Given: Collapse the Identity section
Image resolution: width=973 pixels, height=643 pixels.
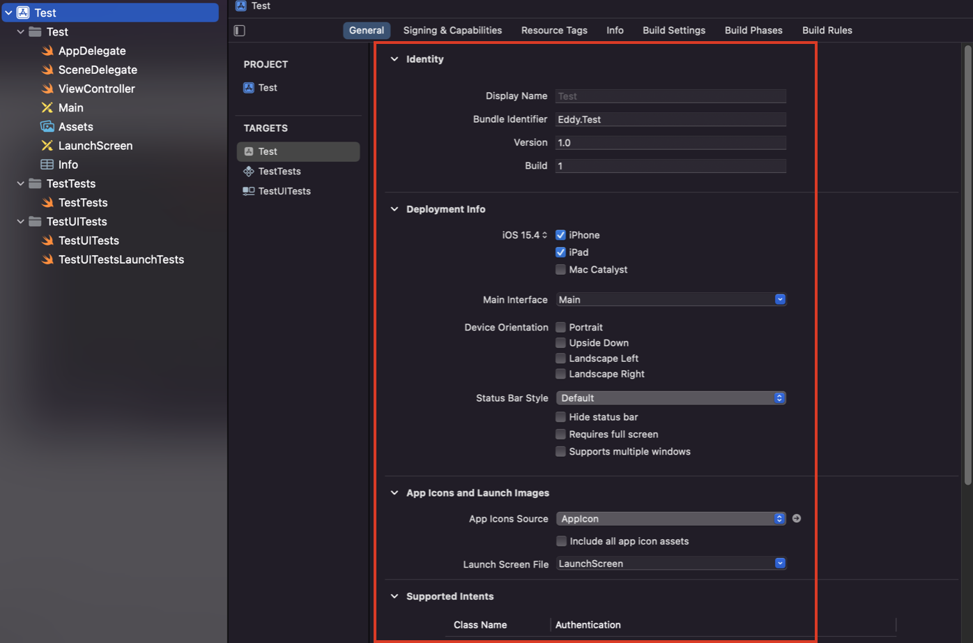Looking at the screenshot, I should (x=394, y=59).
